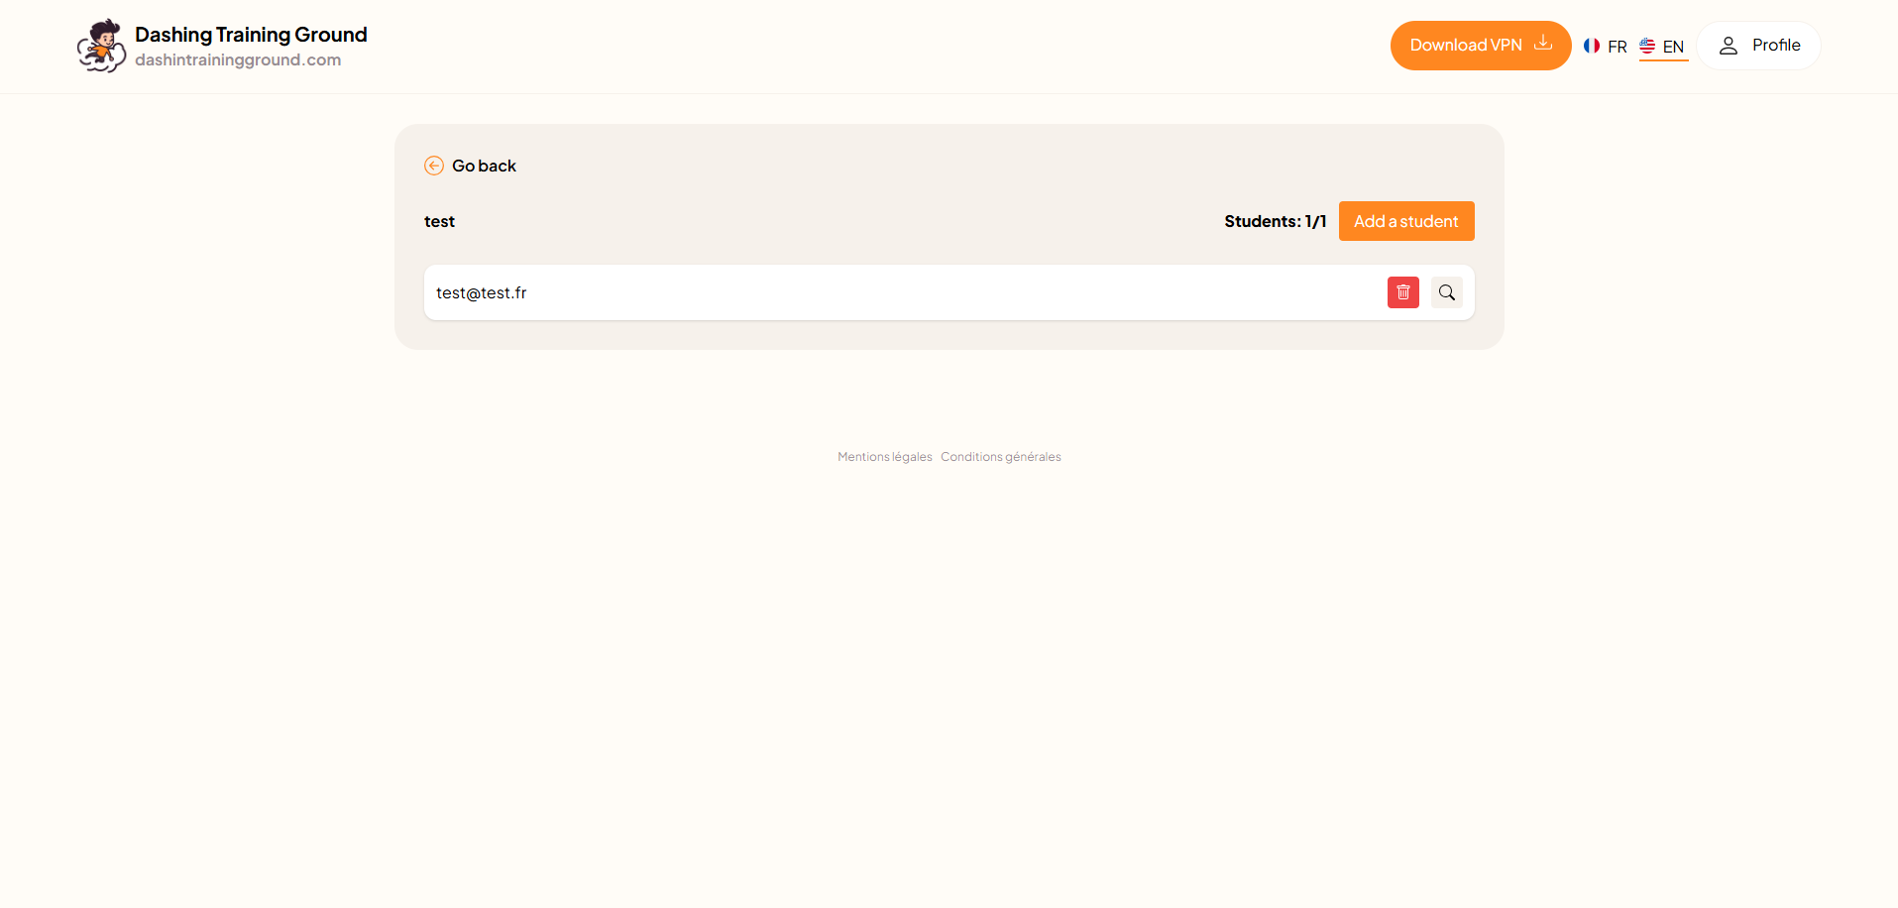Delete student test@test.fr with the trash icon
1898x908 pixels.
tap(1402, 292)
